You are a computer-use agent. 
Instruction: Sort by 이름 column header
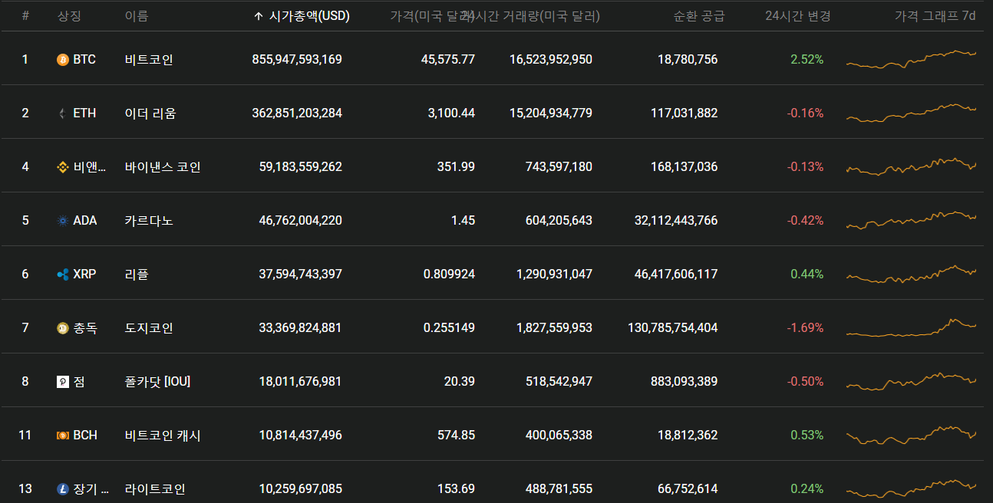click(x=137, y=15)
